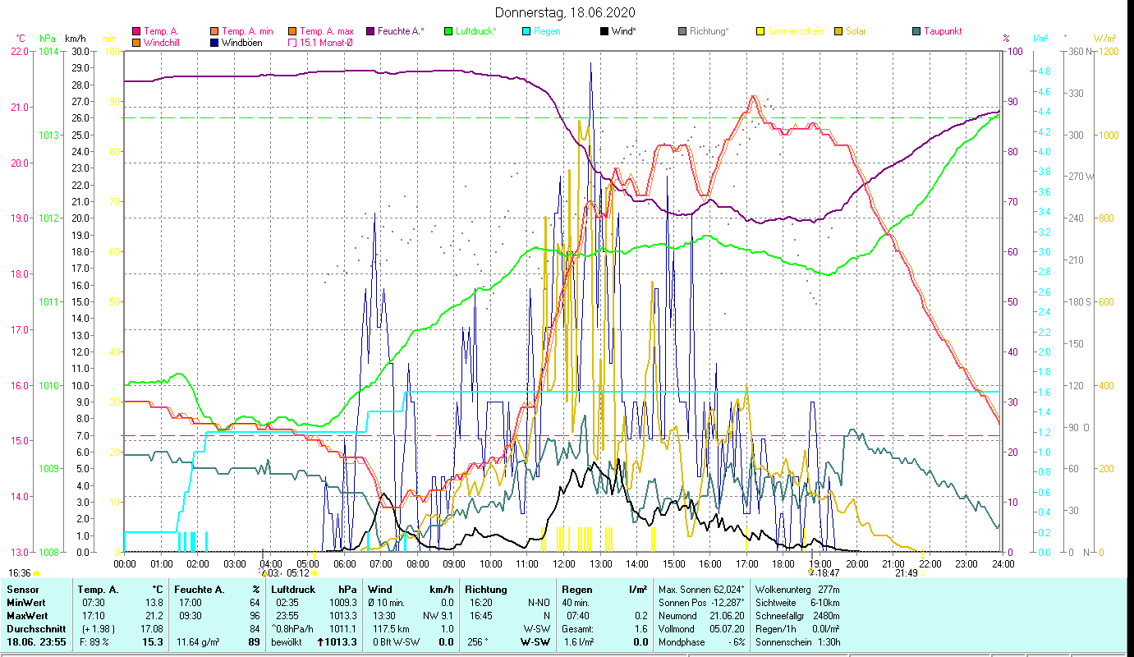Click the triangle marker beside 18:47

810,572
